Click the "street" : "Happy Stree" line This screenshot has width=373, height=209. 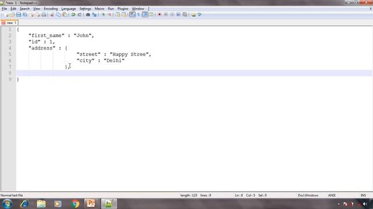[114, 54]
